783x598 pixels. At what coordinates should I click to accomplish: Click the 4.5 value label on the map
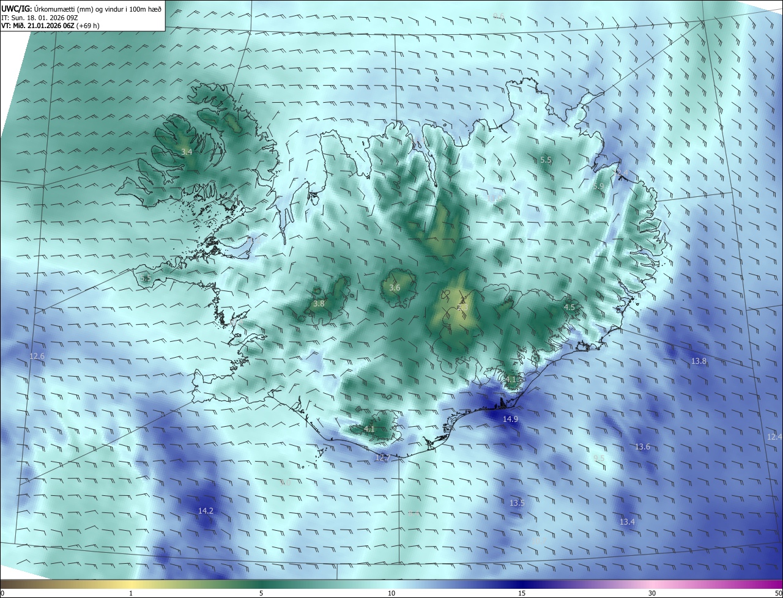pyautogui.click(x=570, y=307)
